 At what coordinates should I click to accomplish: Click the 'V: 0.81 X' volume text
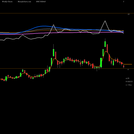(x=129, y=81)
